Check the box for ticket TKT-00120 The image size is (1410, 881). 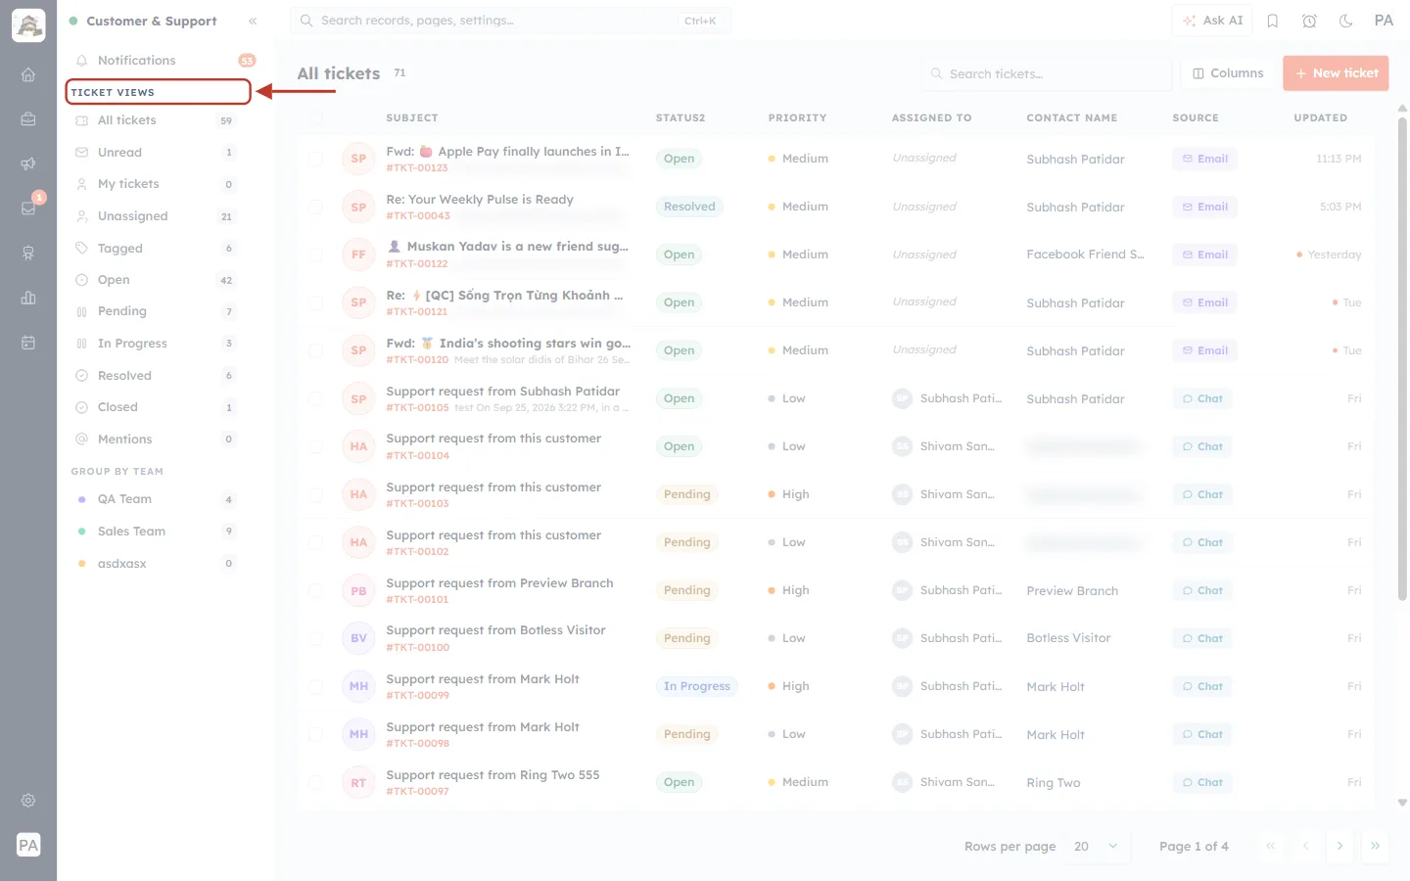pos(315,350)
